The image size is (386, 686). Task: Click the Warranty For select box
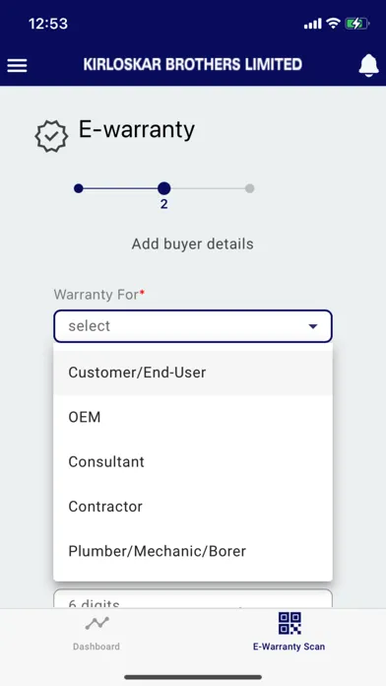point(193,326)
